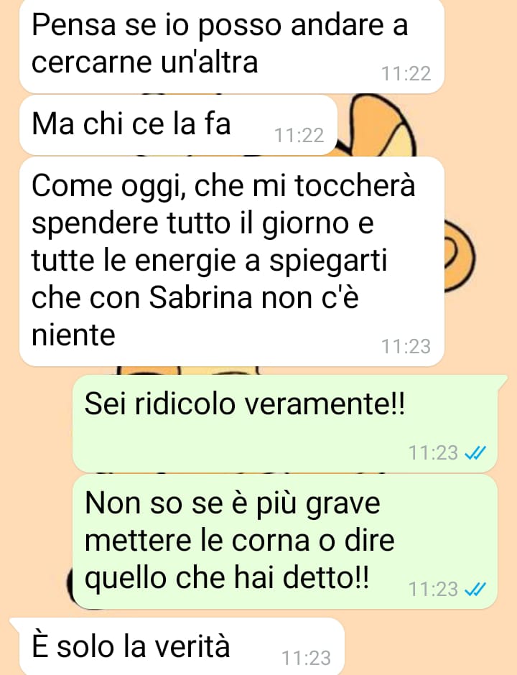Click the blue double-check beside 'quello che hai detto!!'
517x675 pixels.
pyautogui.click(x=475, y=589)
